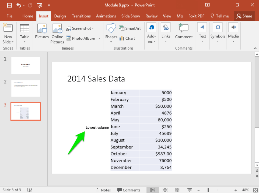Switch to Slide Sorter view
Image resolution: width=259 pixels, height=193 pixels.
point(165,190)
